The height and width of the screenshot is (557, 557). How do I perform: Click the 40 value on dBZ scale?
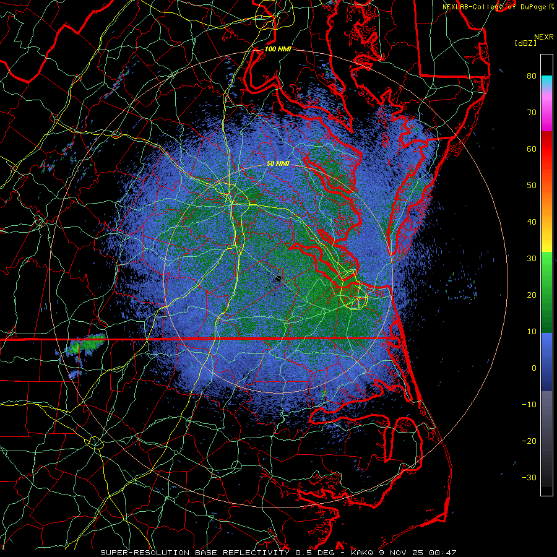point(532,222)
